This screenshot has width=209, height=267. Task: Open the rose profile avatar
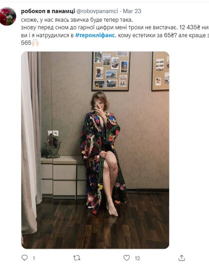[8, 16]
